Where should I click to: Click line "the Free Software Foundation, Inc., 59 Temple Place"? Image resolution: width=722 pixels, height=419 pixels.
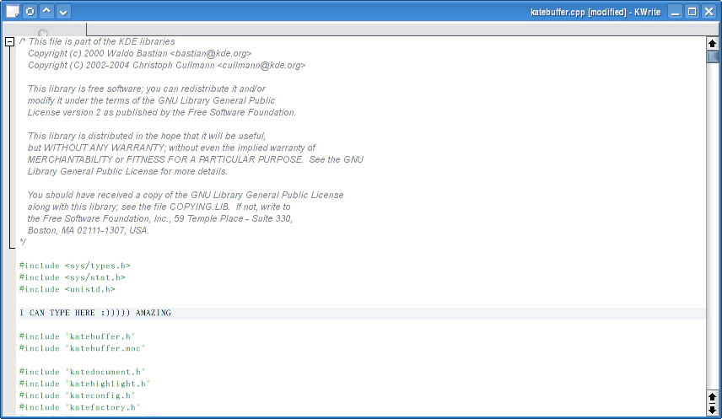tap(159, 218)
